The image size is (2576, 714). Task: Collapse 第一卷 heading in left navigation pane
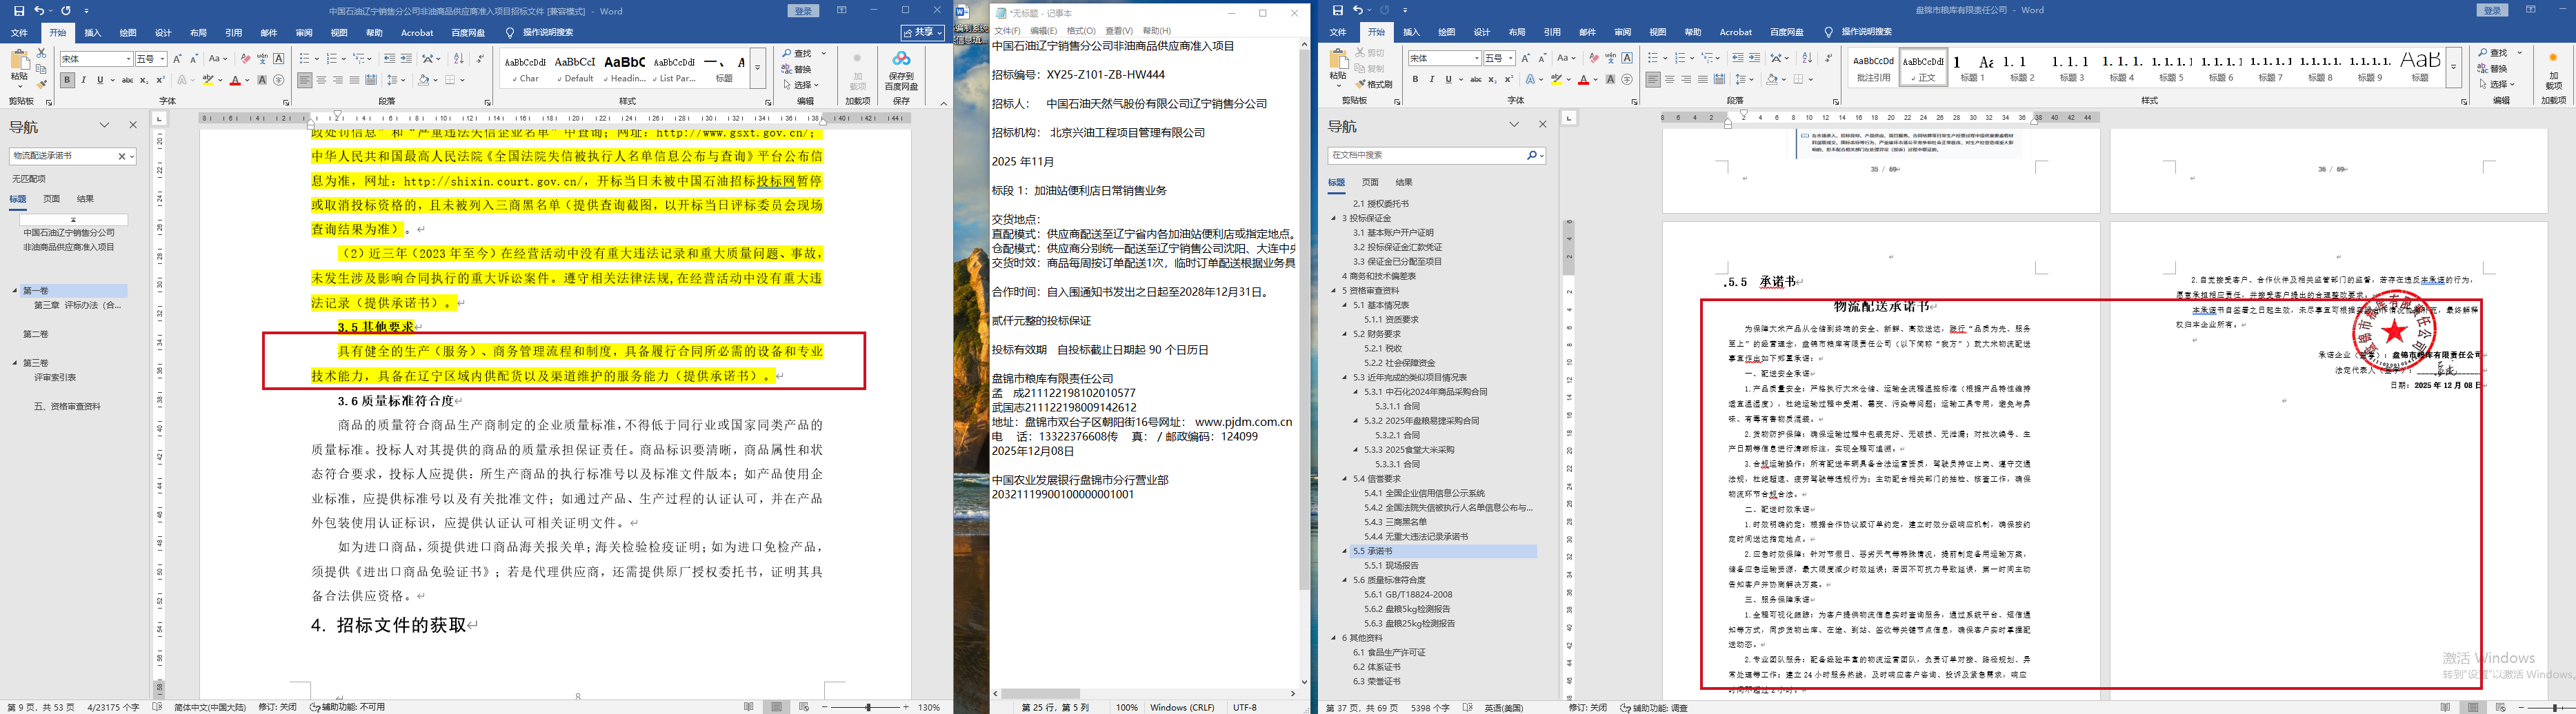click(15, 291)
